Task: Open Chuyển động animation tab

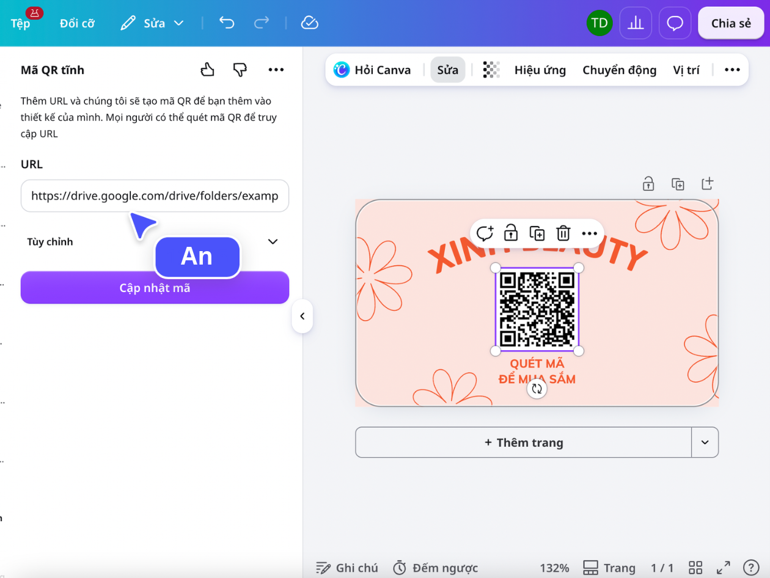Action: point(619,70)
